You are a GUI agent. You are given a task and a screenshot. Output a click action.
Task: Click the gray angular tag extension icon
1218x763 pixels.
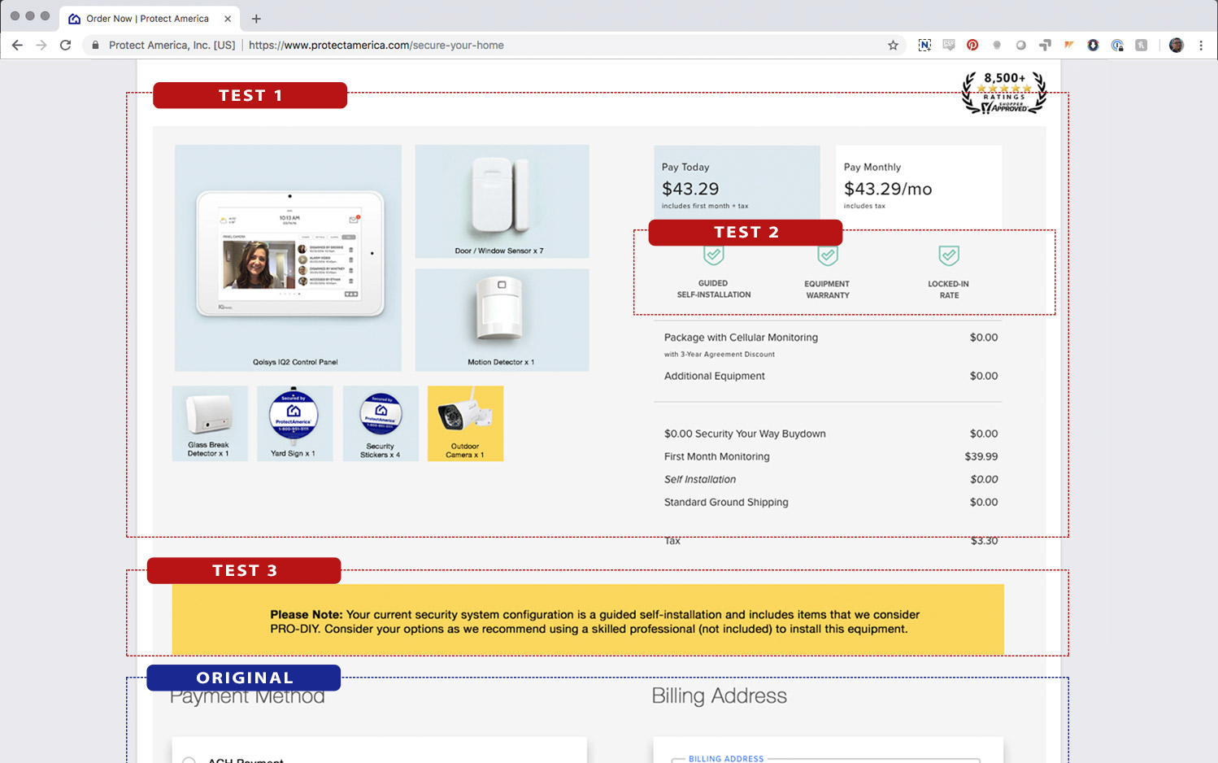(1045, 46)
